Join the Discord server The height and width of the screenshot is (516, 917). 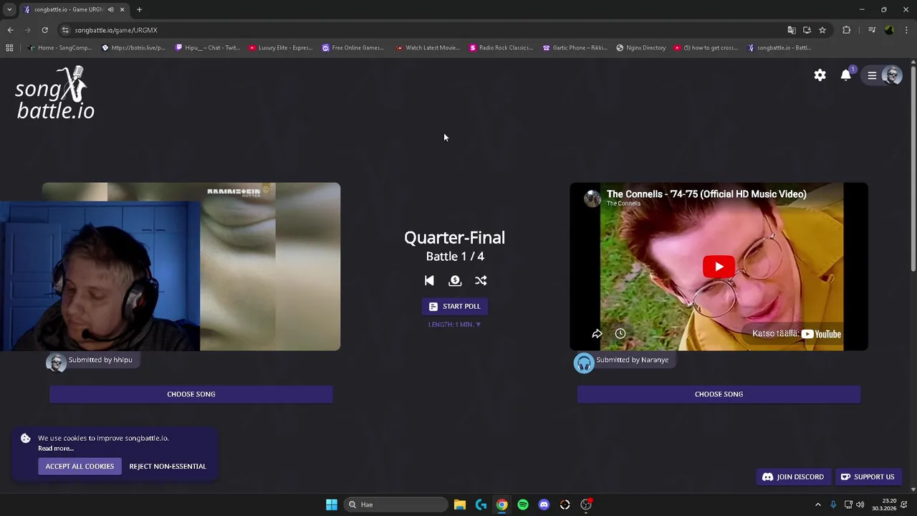pos(793,477)
